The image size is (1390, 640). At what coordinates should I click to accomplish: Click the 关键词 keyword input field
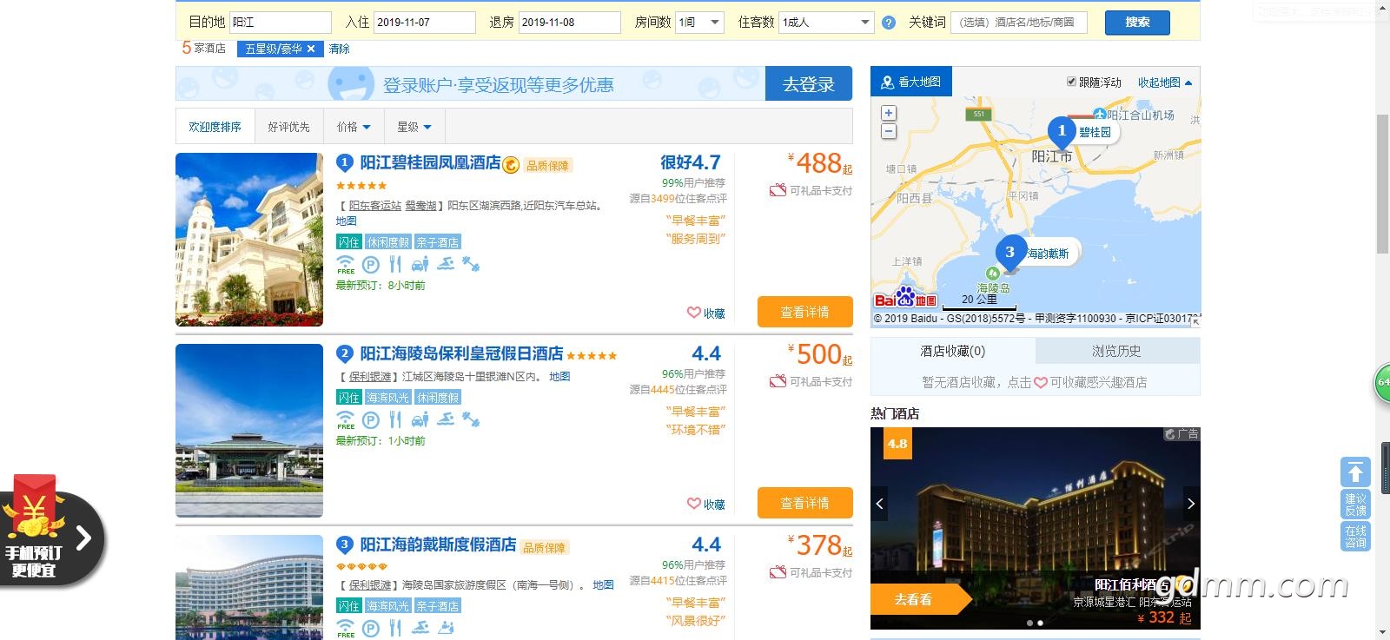(1019, 23)
